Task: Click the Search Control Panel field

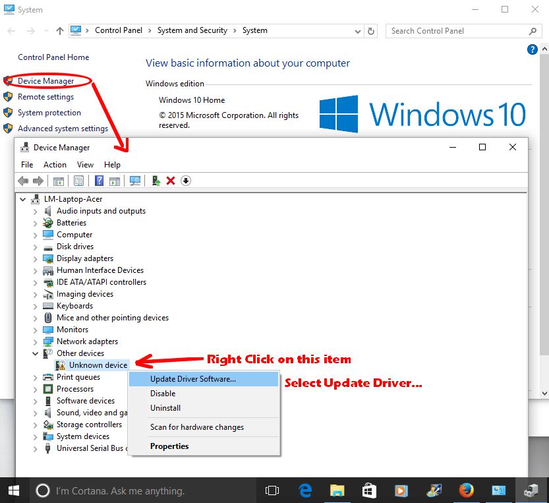Action: (458, 31)
